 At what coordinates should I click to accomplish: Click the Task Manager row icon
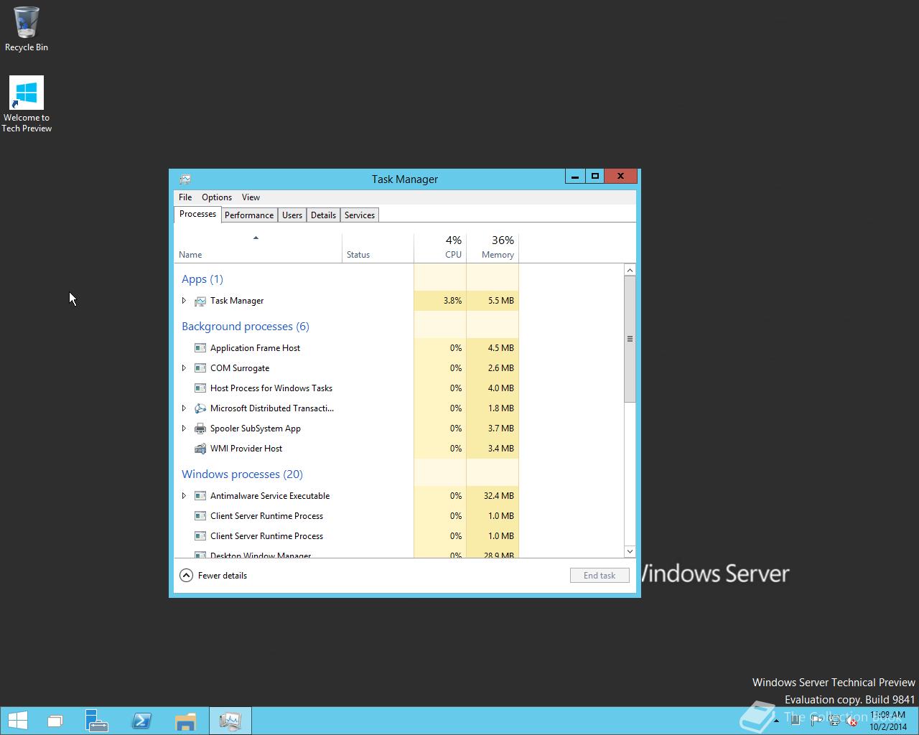tap(200, 301)
